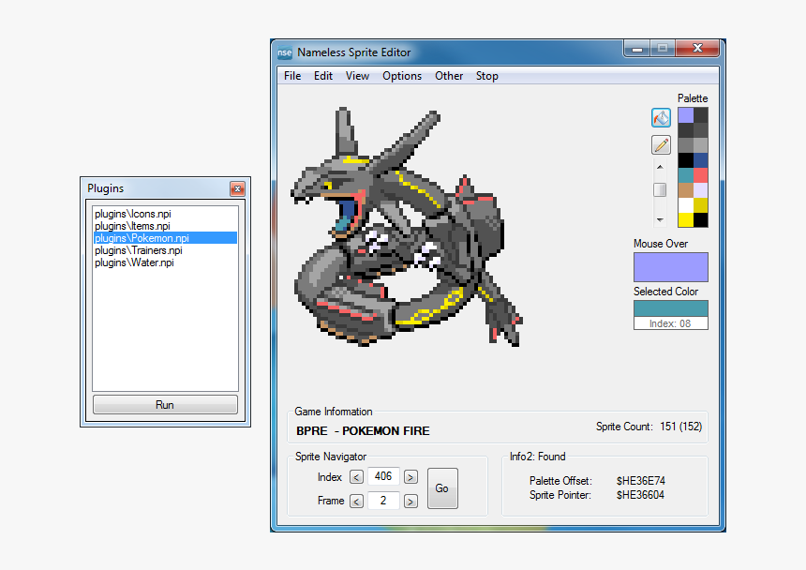Click the "Index: 08" label

pos(670,323)
